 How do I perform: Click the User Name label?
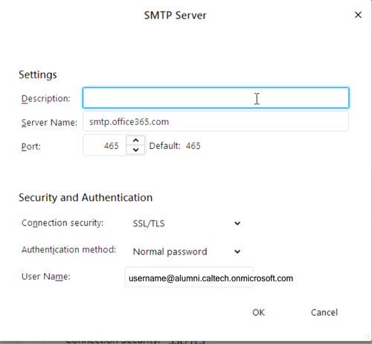coord(46,276)
